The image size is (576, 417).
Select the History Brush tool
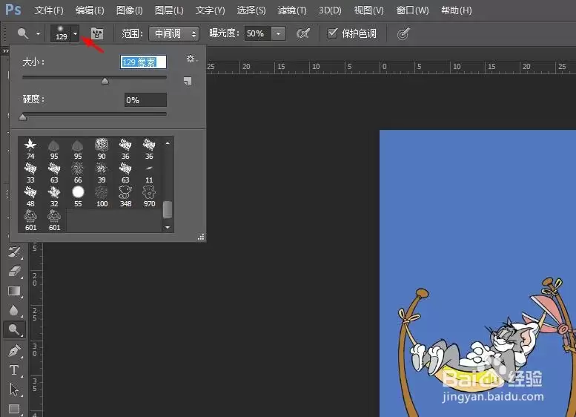pyautogui.click(x=14, y=252)
